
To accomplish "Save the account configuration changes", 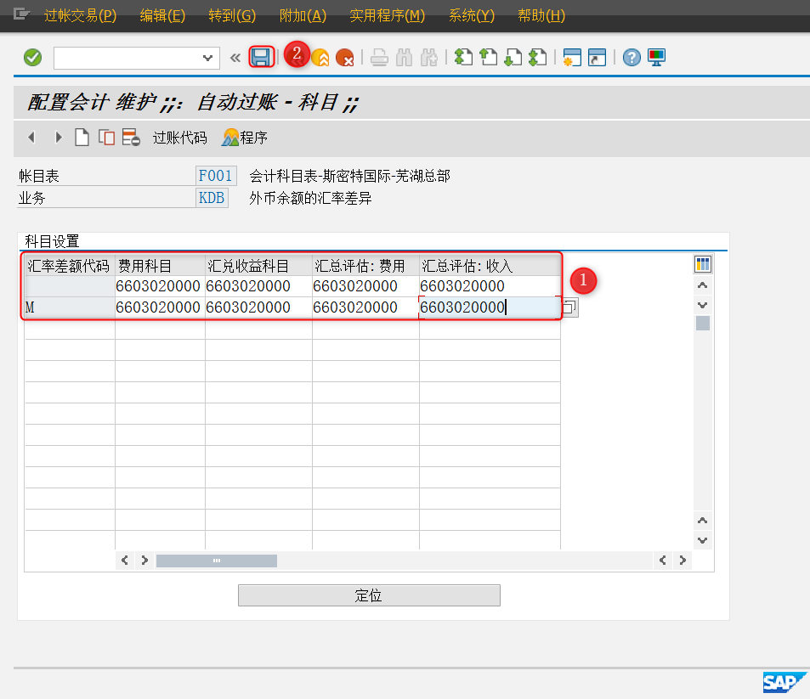I will coord(261,56).
